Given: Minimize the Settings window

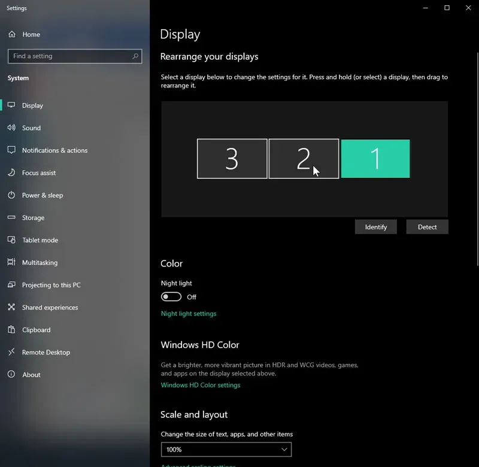Looking at the screenshot, I should tap(425, 8).
